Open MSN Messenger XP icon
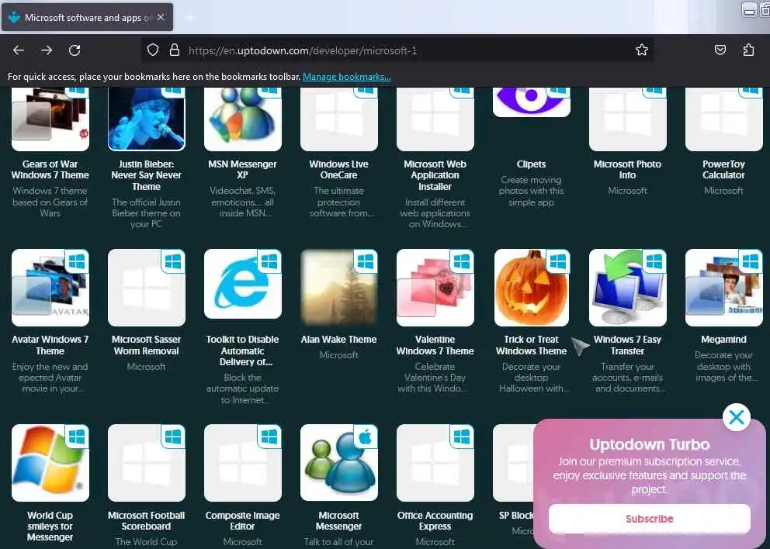 (x=243, y=119)
